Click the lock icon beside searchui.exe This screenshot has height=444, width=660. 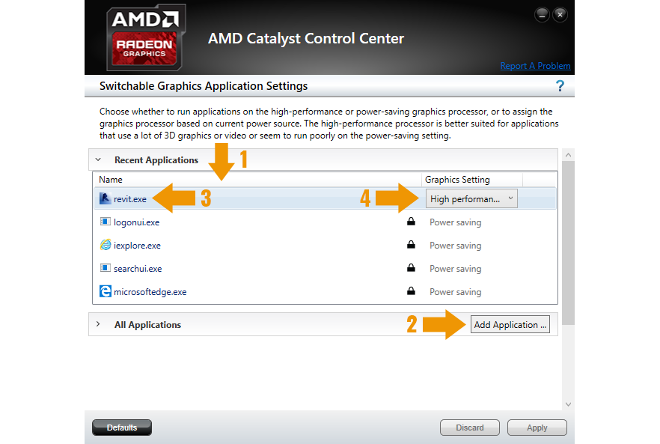coord(410,268)
